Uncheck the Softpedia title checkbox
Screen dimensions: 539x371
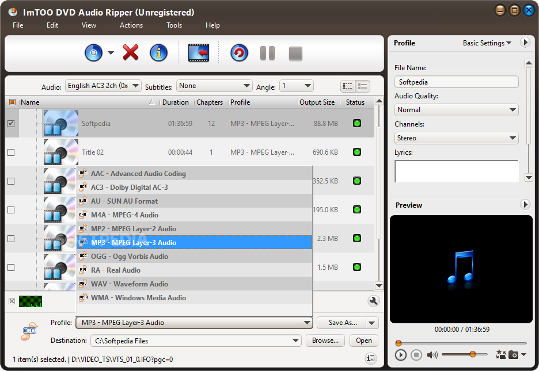tap(11, 124)
